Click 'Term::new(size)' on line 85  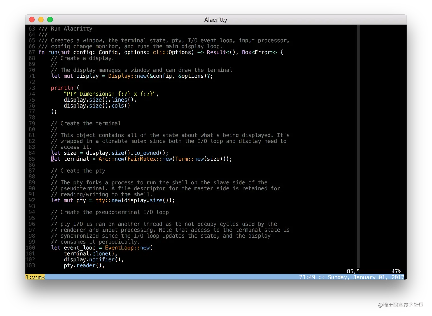tap(199, 159)
